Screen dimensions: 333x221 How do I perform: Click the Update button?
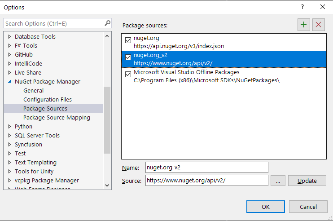(307, 181)
